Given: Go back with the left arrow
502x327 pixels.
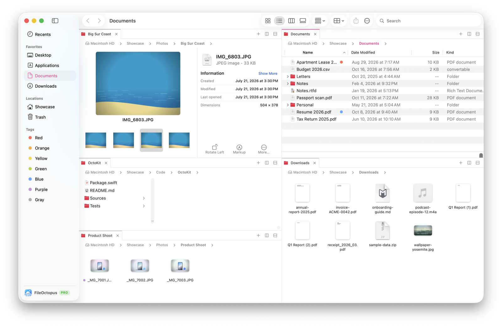Looking at the screenshot, I should click(88, 21).
